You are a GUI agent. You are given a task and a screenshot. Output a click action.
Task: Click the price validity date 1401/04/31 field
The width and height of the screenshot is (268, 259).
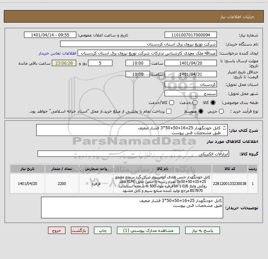(191, 74)
